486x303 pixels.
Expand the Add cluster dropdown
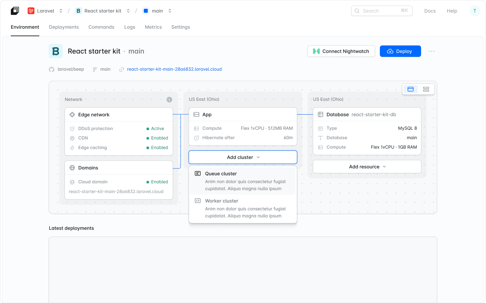tap(243, 157)
